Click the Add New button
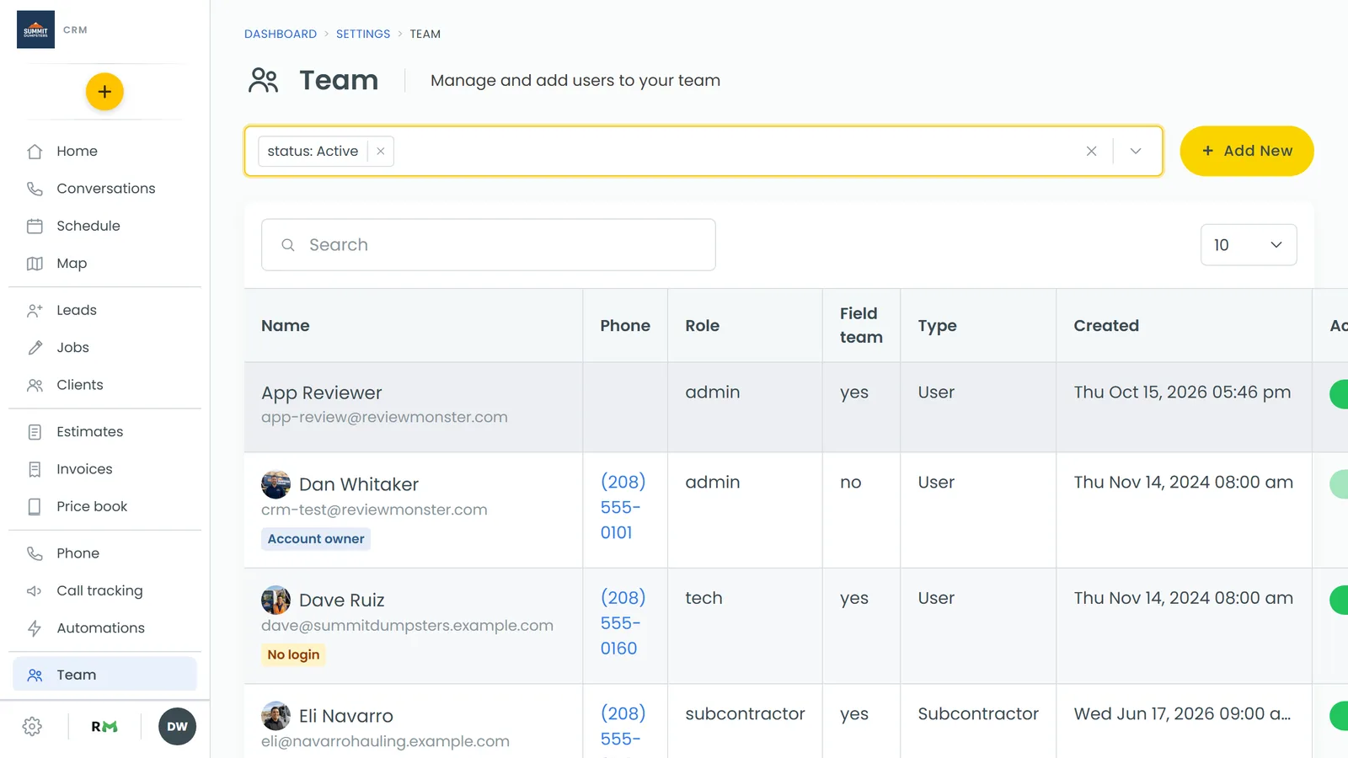Viewport: 1348px width, 758px height. click(x=1247, y=152)
